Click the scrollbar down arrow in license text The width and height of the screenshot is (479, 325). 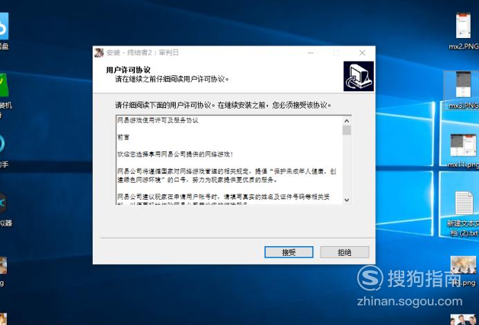click(x=347, y=200)
